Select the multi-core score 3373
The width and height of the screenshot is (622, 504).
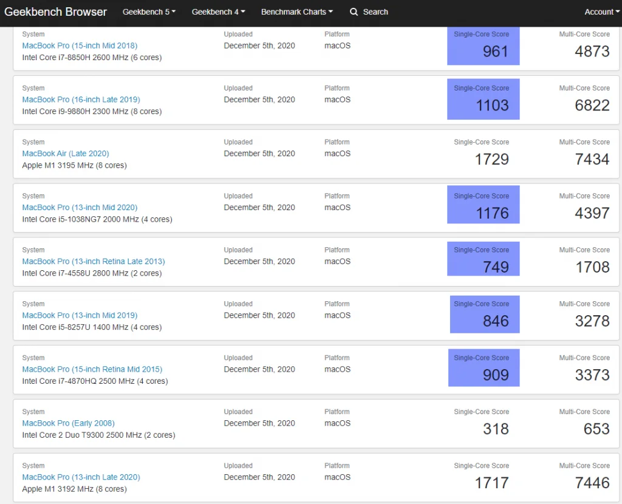point(592,375)
